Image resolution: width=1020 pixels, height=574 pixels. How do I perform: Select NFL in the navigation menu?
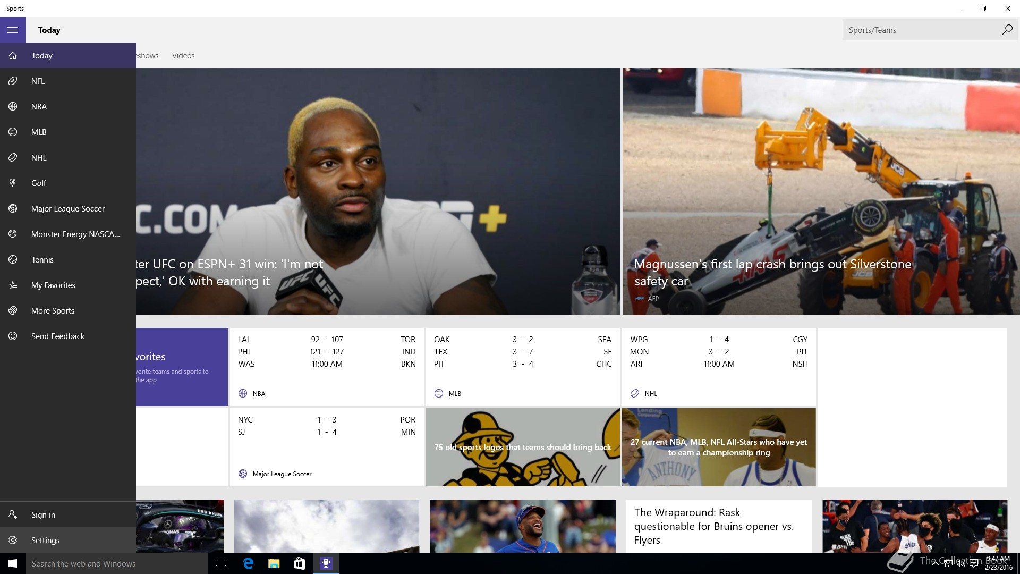pos(68,81)
